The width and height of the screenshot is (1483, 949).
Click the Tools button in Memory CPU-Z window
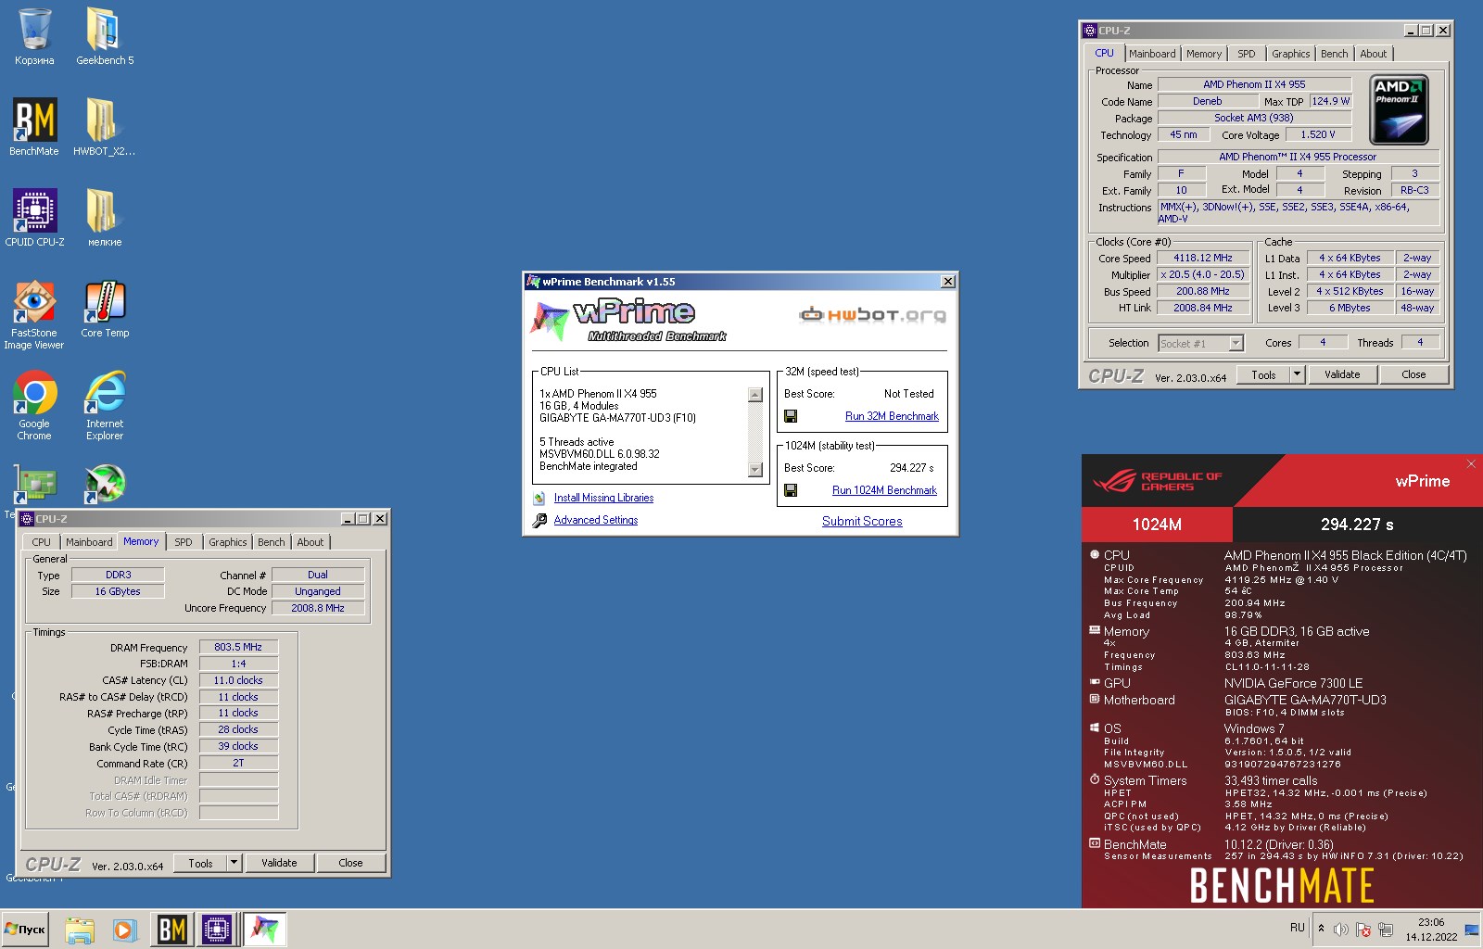click(x=201, y=863)
